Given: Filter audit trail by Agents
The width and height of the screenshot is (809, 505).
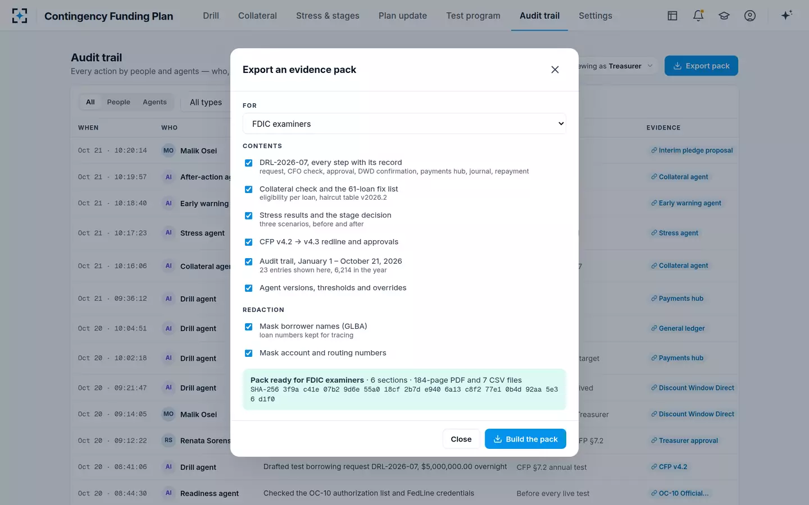Looking at the screenshot, I should coord(154,102).
